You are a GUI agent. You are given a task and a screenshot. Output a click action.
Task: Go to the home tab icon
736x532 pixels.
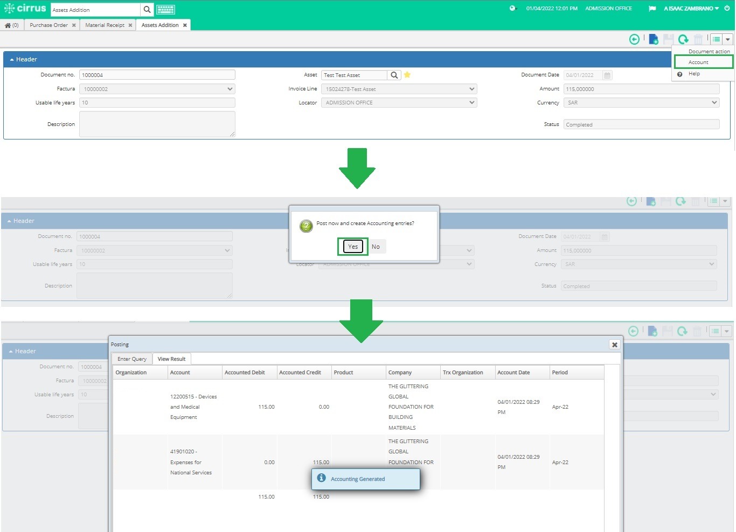(8, 25)
